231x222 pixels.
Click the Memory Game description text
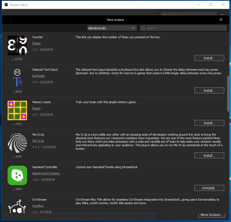point(106,102)
